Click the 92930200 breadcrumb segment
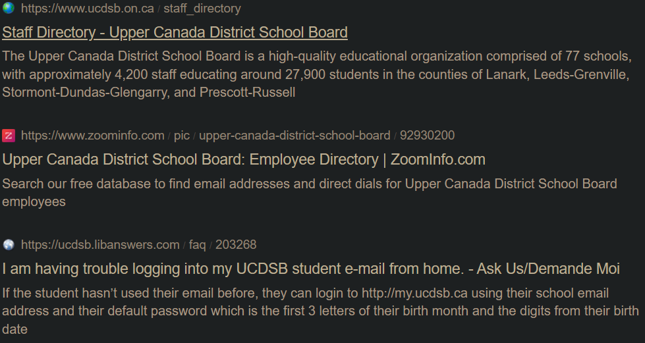The height and width of the screenshot is (343, 645). [x=427, y=136]
